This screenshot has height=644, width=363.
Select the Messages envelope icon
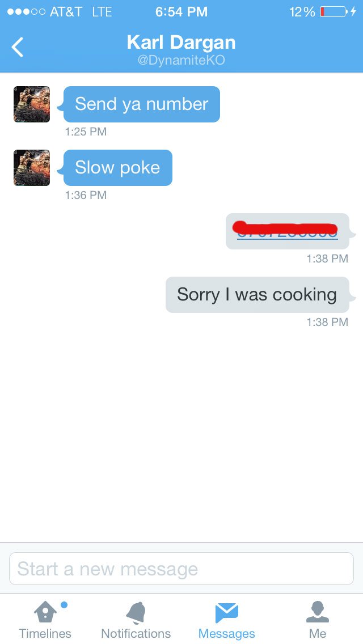pos(226,613)
